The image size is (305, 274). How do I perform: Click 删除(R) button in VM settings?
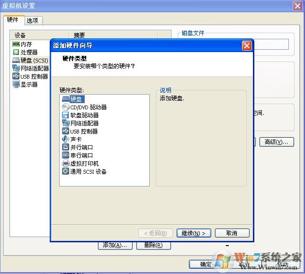tap(153, 246)
